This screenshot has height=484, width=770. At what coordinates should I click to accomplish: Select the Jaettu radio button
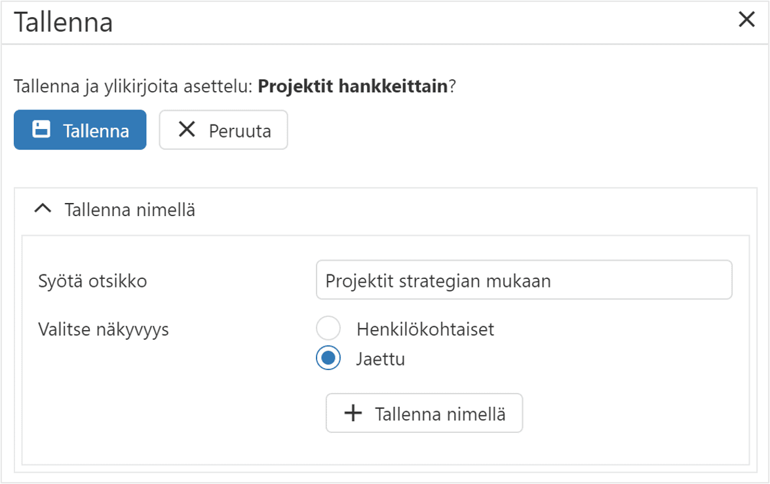click(328, 358)
